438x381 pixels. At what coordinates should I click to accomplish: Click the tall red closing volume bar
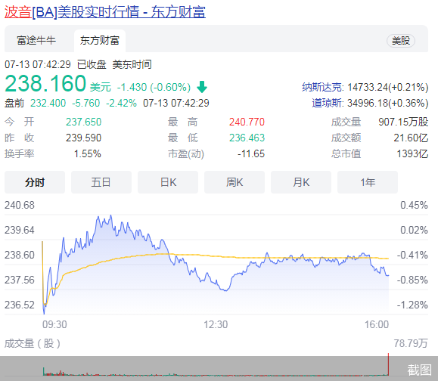point(388,364)
